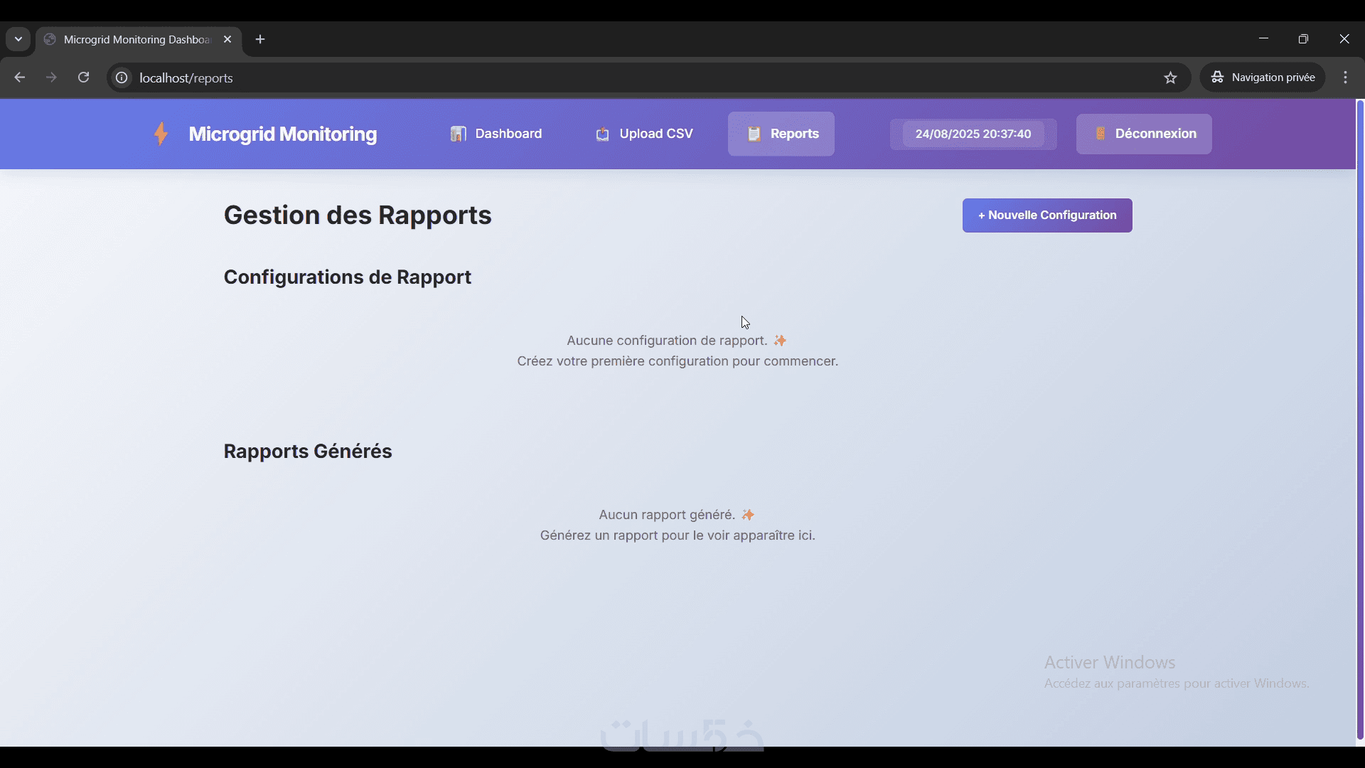Click the date and time badge
This screenshot has height=768, width=1365.
point(973,134)
